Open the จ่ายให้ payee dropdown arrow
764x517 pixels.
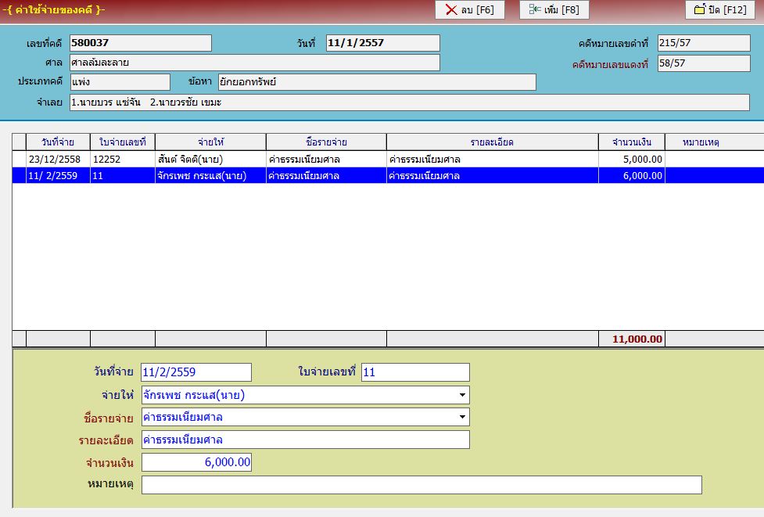462,395
